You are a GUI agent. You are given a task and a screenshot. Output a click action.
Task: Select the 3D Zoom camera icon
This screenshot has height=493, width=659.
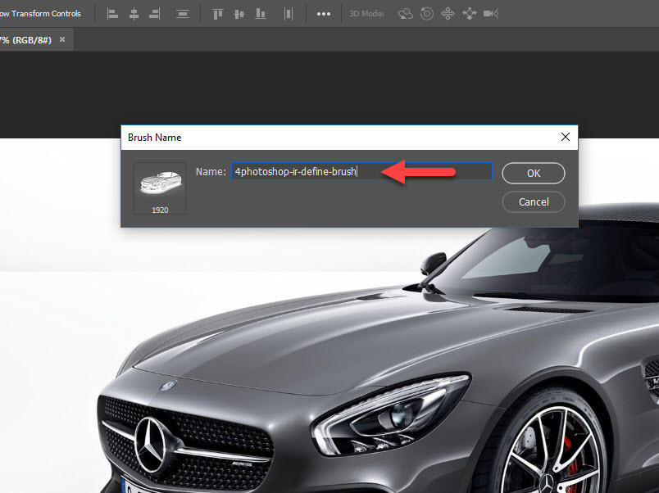491,14
